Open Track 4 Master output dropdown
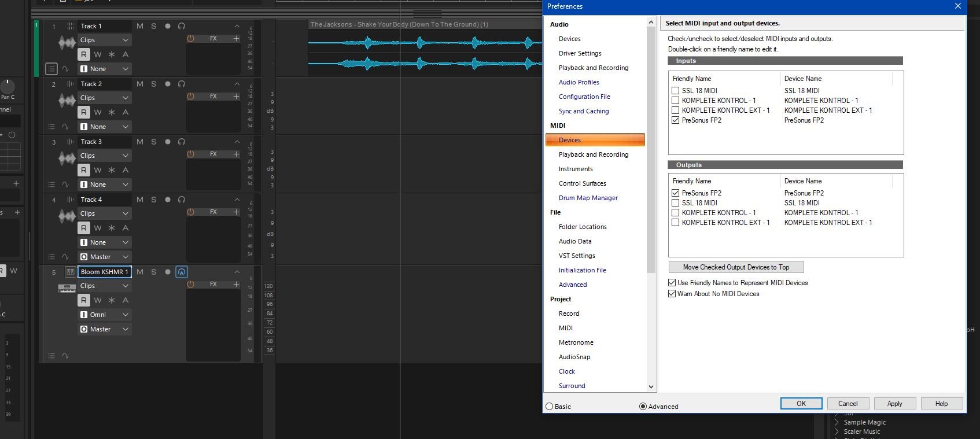This screenshot has height=439, width=980. point(105,257)
